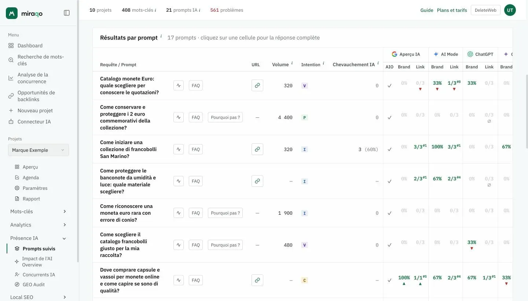Open URL link icon for francobolli San Marino row
The image size is (528, 301).
(x=257, y=149)
